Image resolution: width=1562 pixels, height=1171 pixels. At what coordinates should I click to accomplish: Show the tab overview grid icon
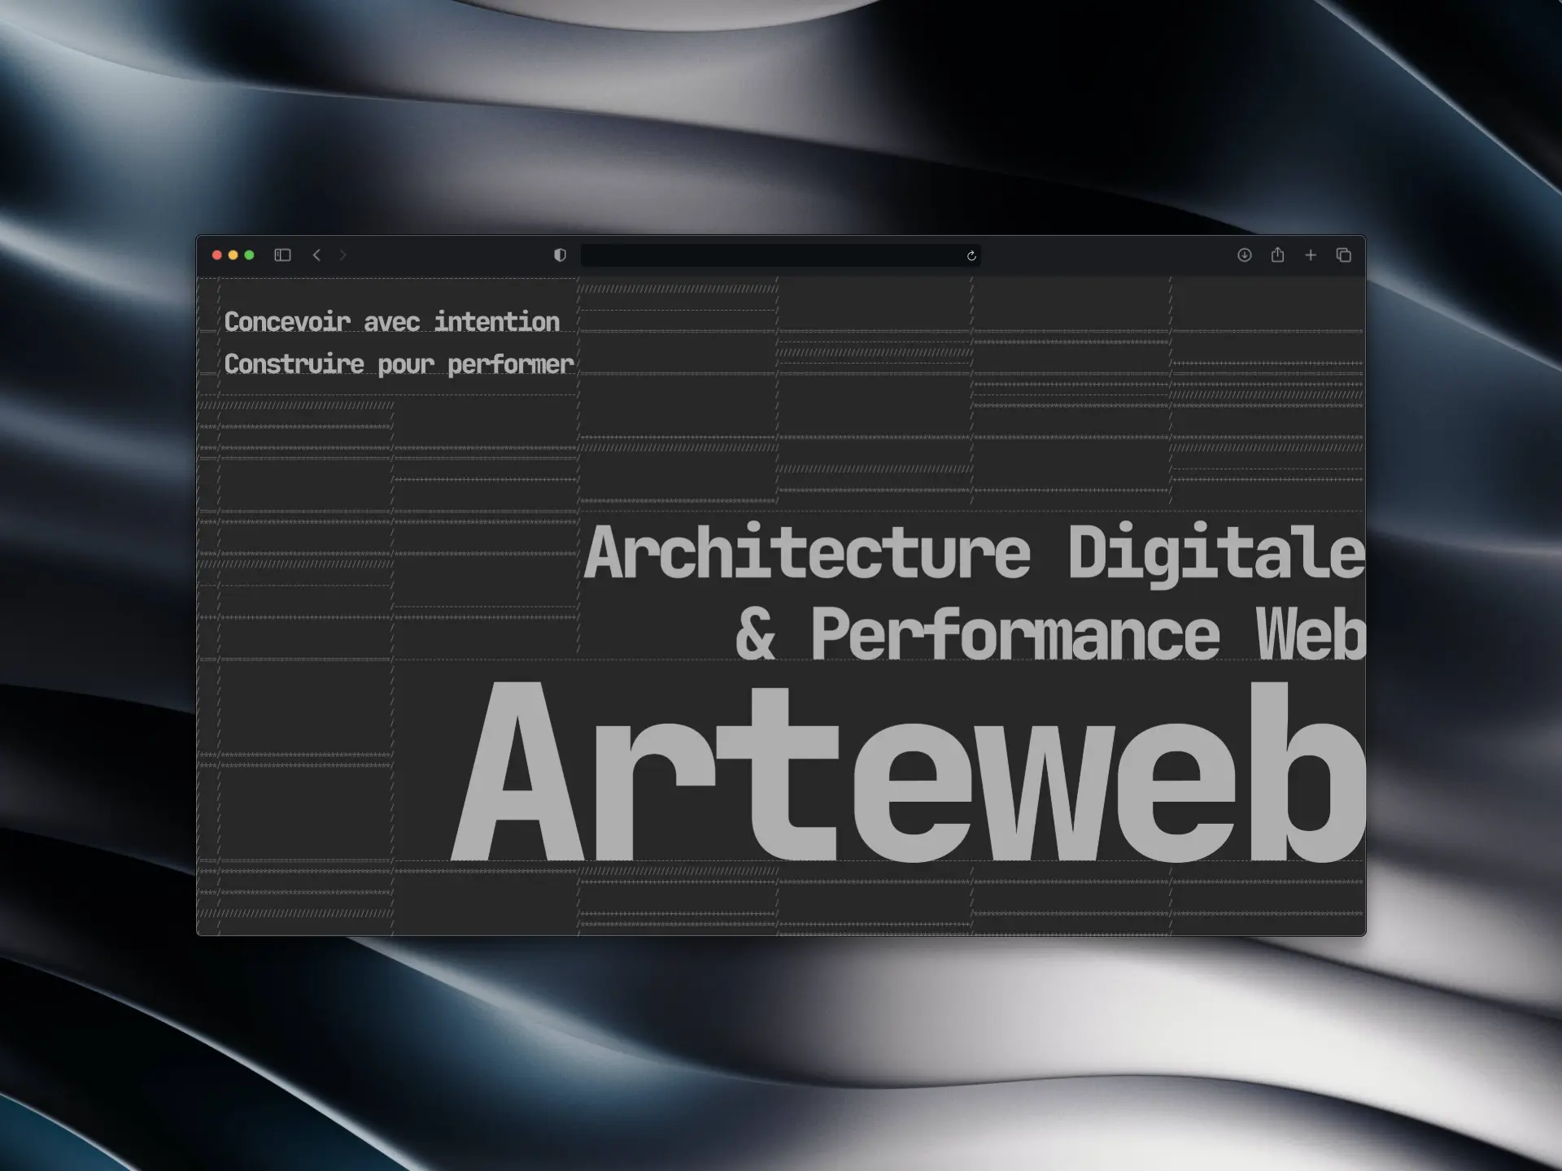click(1343, 255)
